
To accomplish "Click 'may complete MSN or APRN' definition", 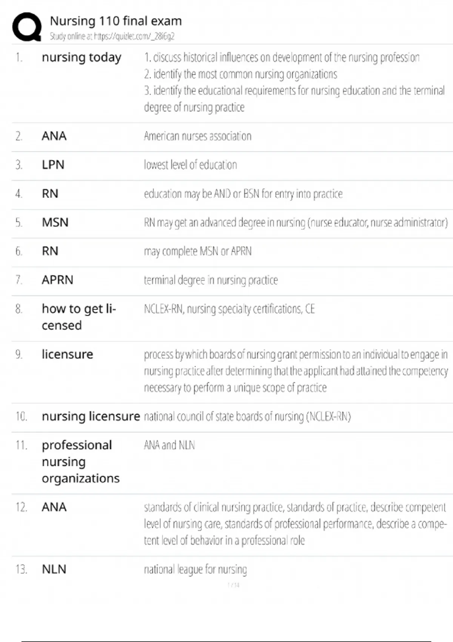I will [197, 251].
